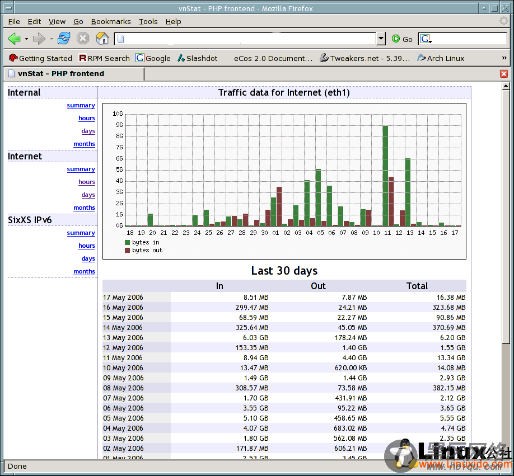
Task: Show more bookmarks with the chevron
Action: [504, 58]
